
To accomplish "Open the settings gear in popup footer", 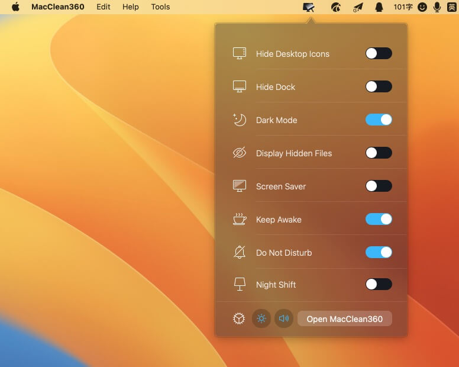I will coord(239,318).
